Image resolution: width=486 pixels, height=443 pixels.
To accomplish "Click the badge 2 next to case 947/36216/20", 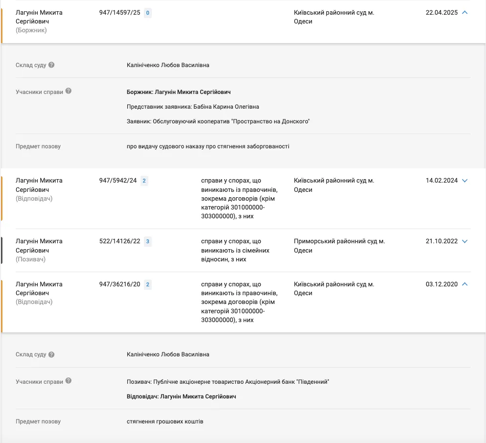I will (147, 284).
